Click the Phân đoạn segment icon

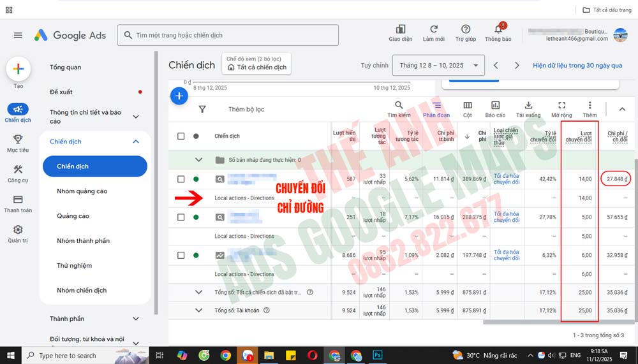[436, 105]
